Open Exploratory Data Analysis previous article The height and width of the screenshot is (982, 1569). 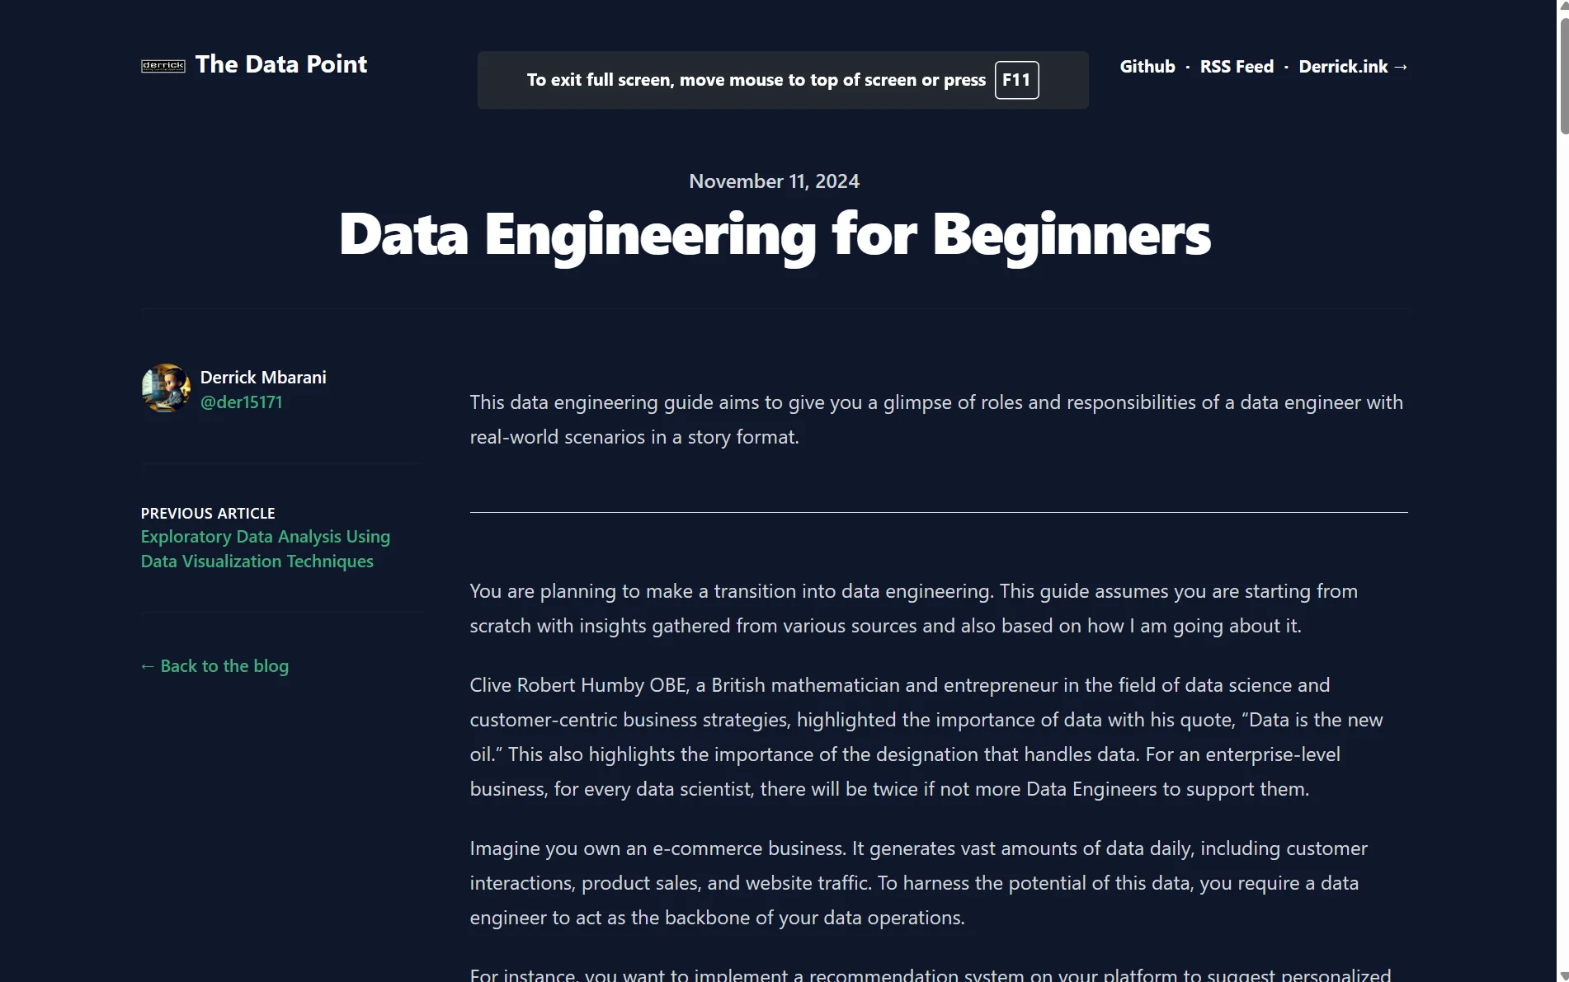[266, 549]
